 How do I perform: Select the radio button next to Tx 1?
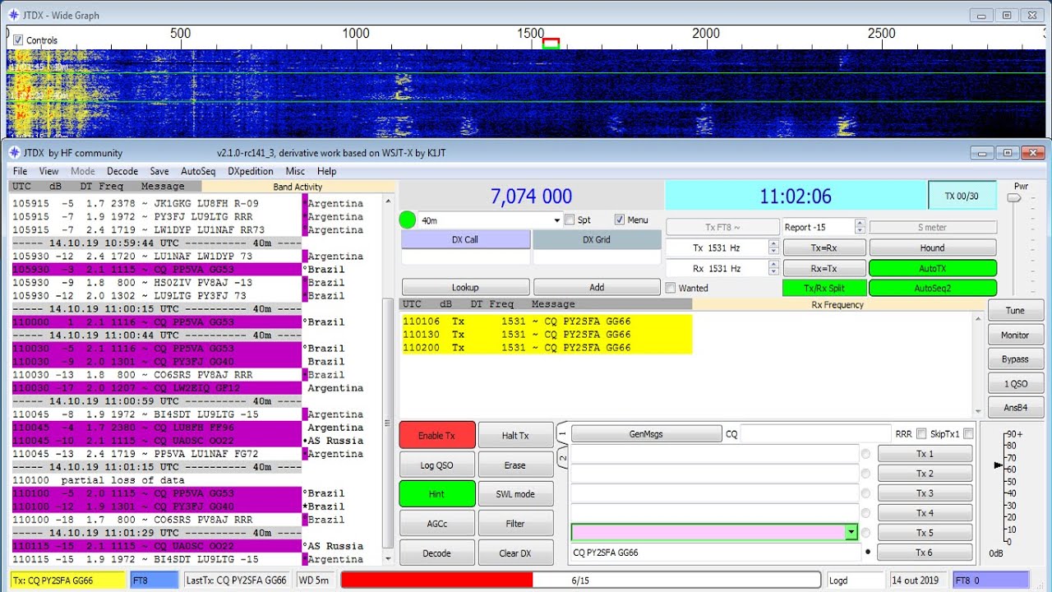click(865, 454)
